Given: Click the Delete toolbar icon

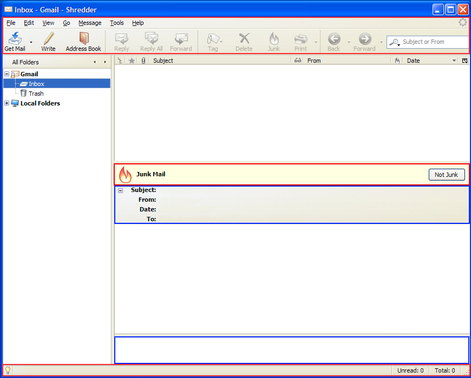Looking at the screenshot, I should tap(244, 39).
